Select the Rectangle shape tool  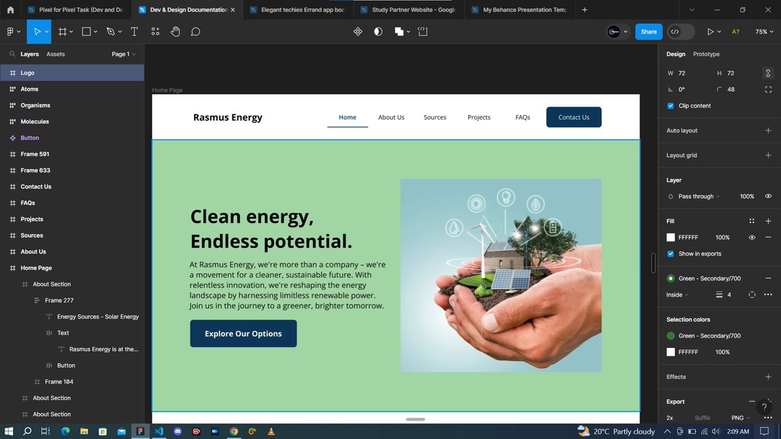87,31
